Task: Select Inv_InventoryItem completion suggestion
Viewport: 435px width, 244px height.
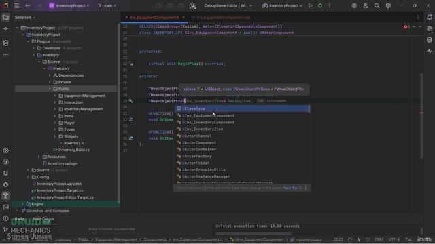Action: 242,129
